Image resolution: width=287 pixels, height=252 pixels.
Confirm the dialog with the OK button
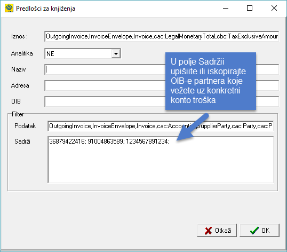tap(259, 231)
